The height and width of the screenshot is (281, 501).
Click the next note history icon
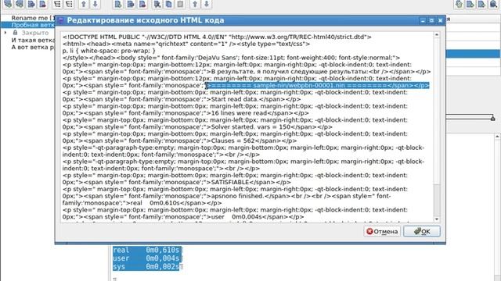coord(481,4)
